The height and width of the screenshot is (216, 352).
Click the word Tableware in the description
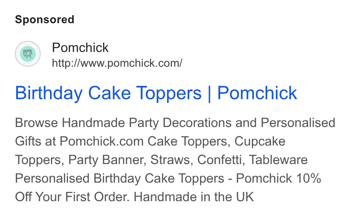(x=278, y=160)
